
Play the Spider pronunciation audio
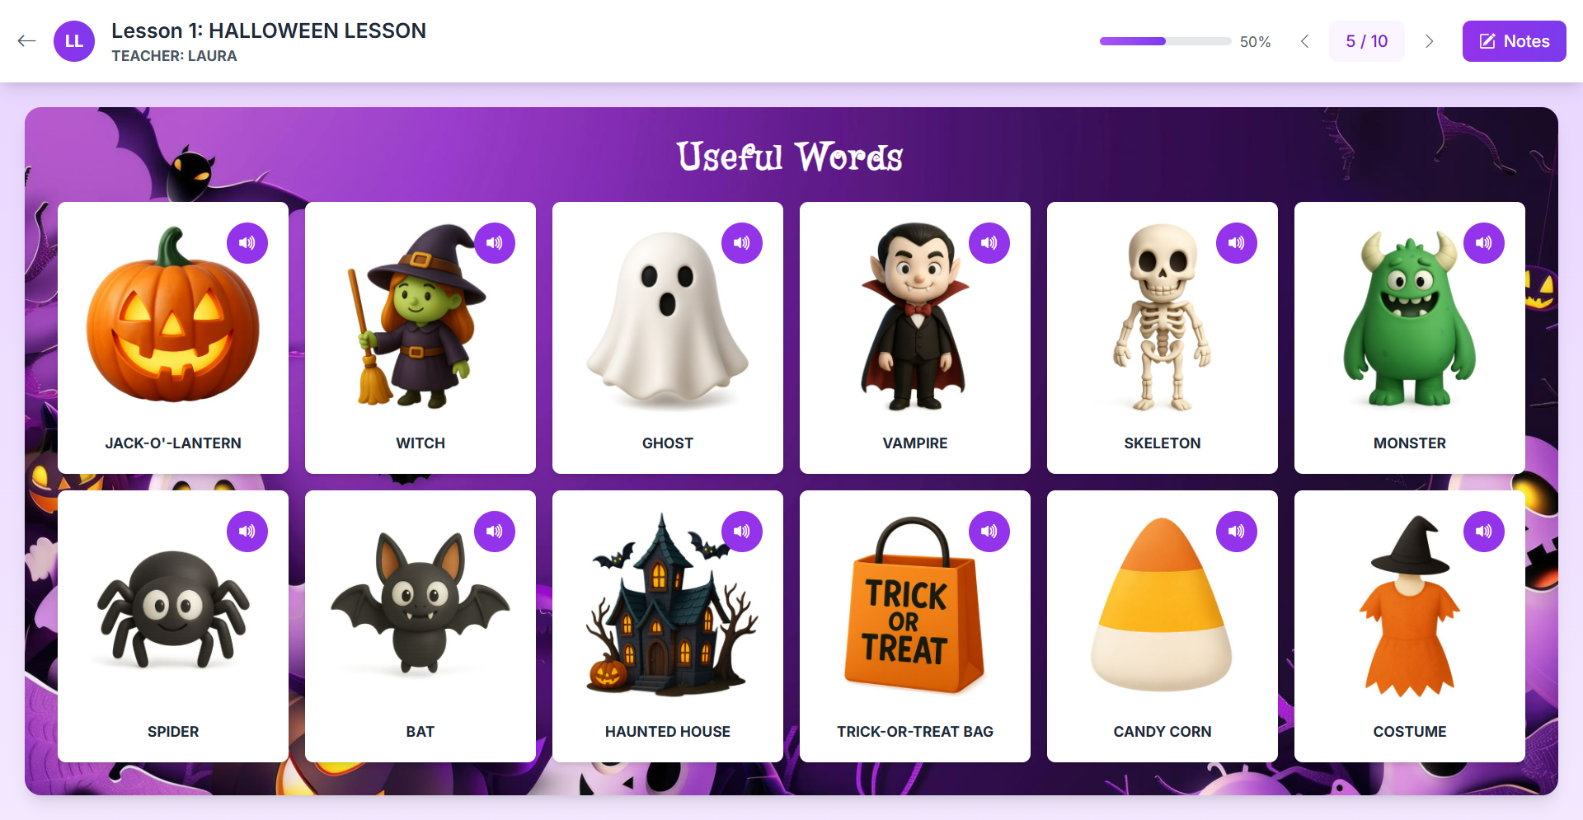click(247, 532)
